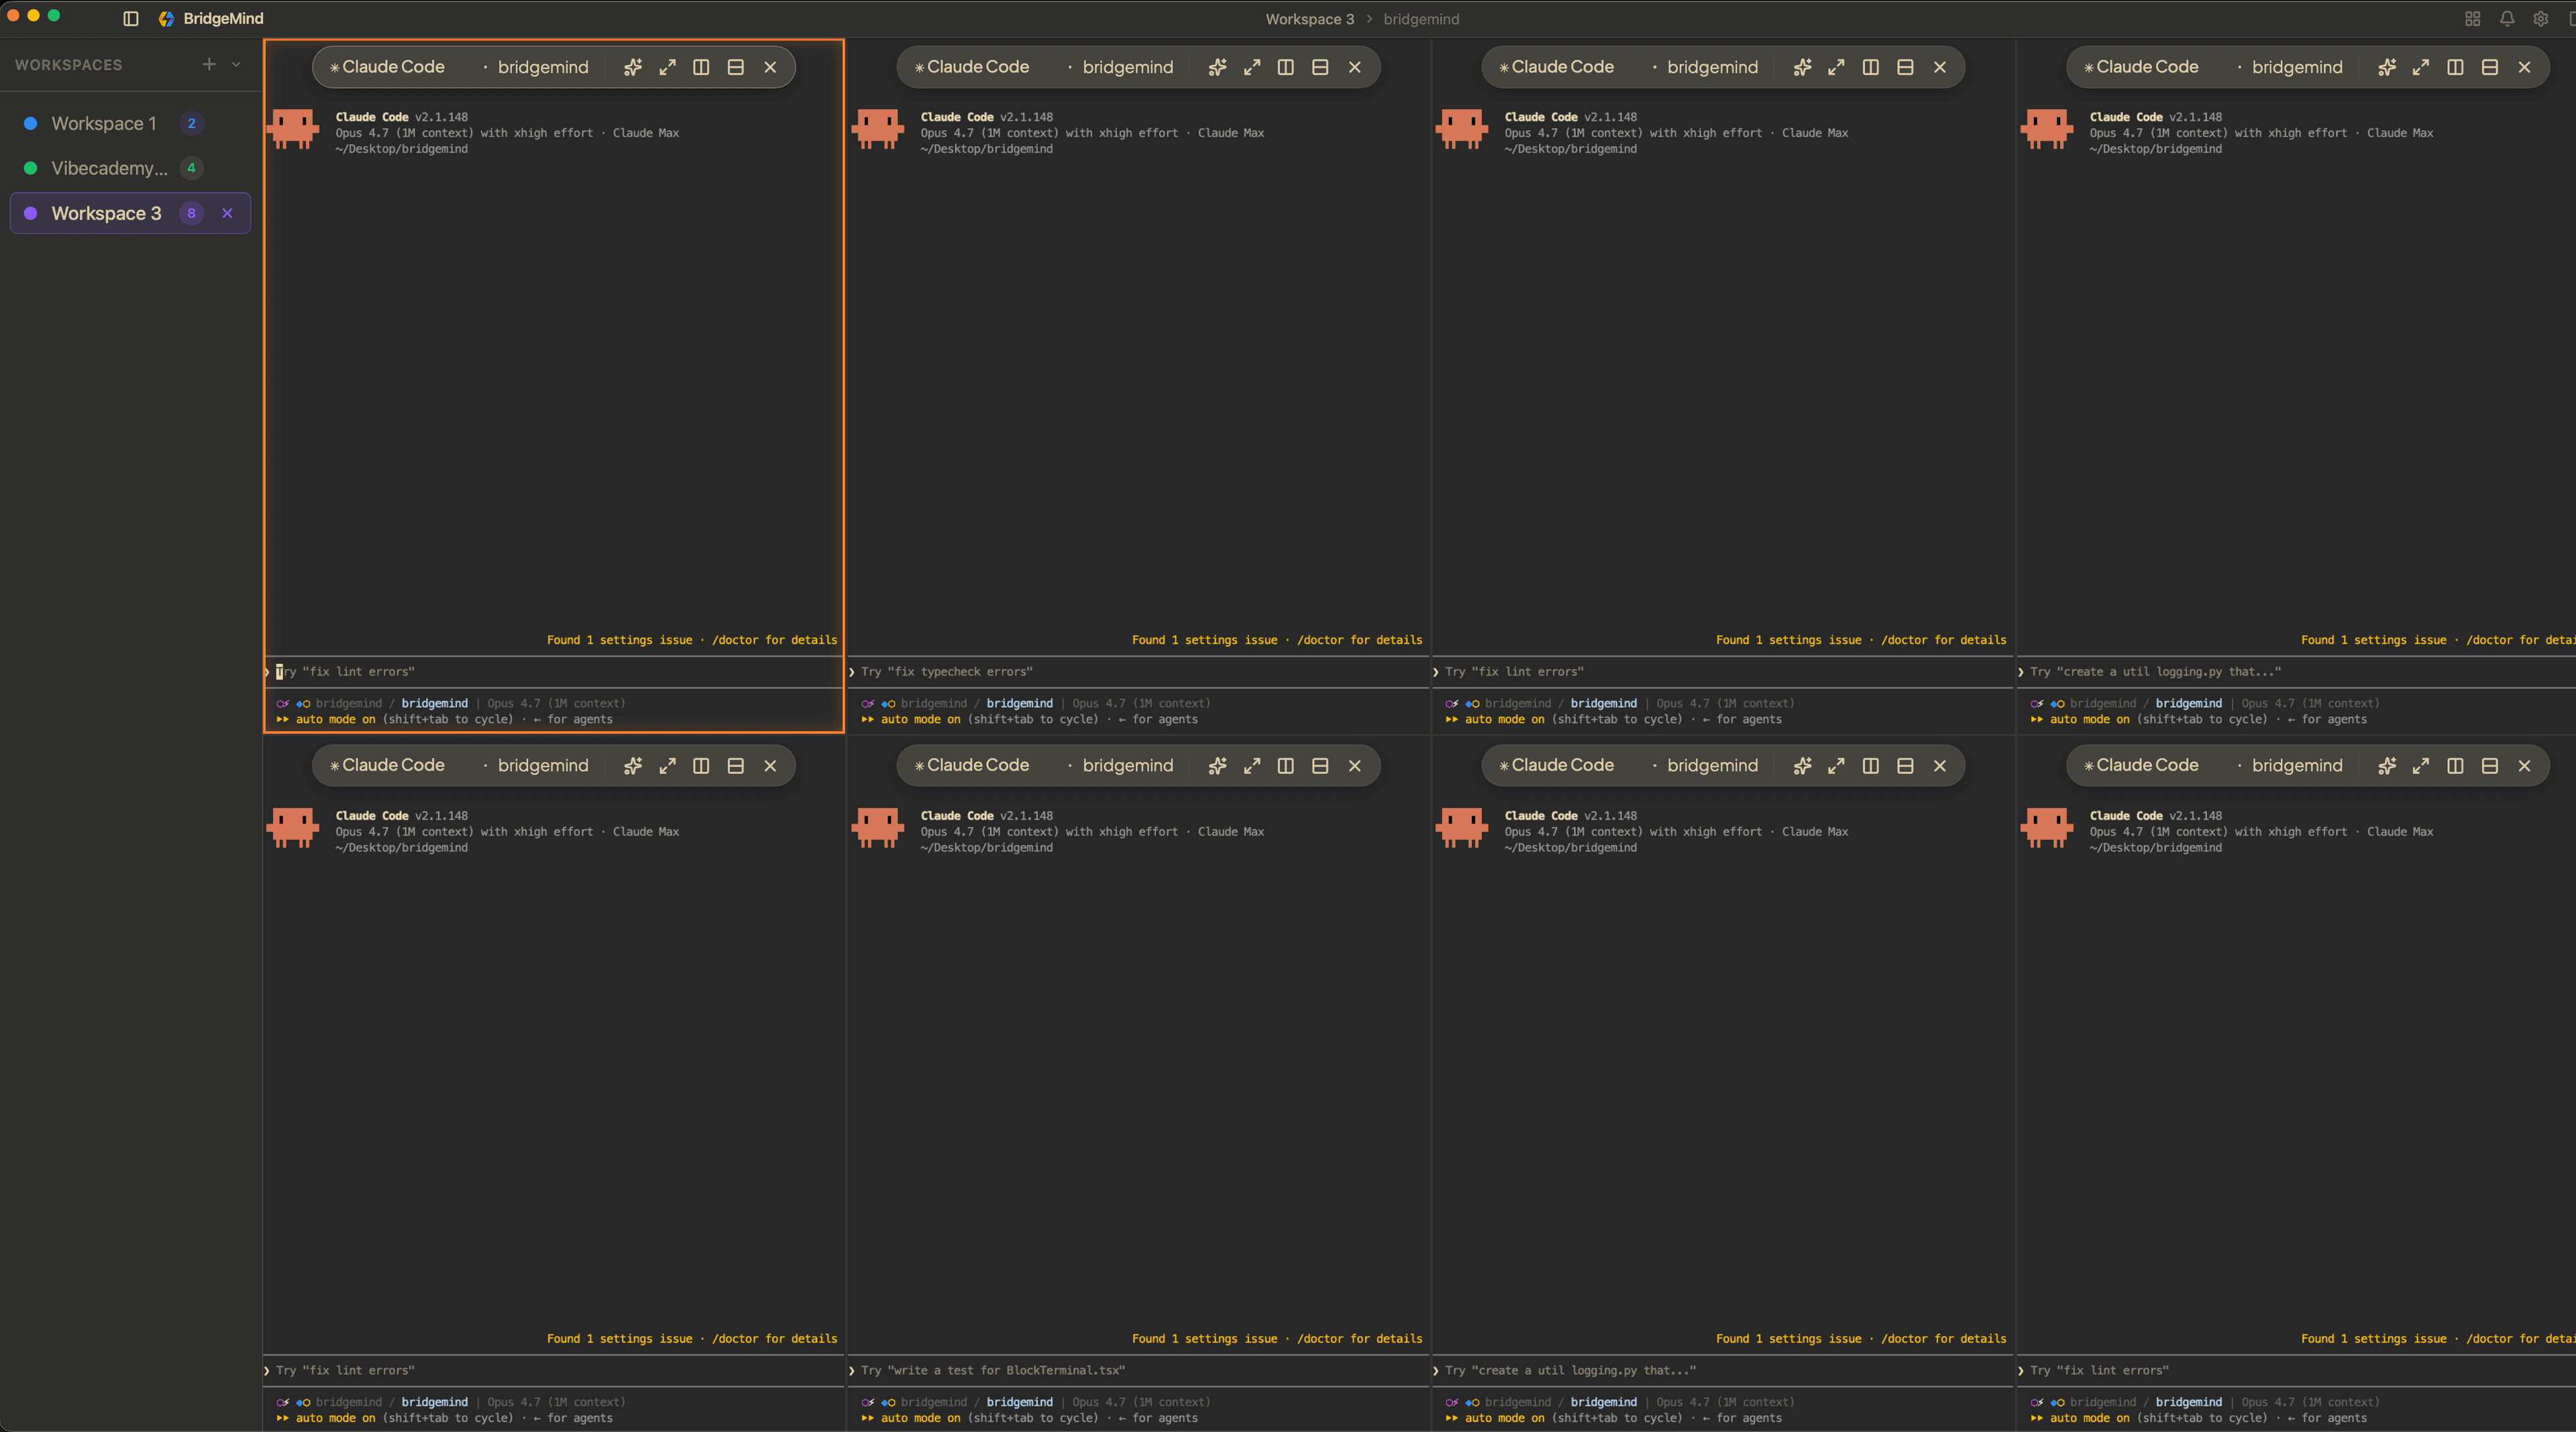The image size is (2576, 1432).
Task: Click bridgemind label in BlockTerminal.tsx pane header
Action: pos(1128,766)
